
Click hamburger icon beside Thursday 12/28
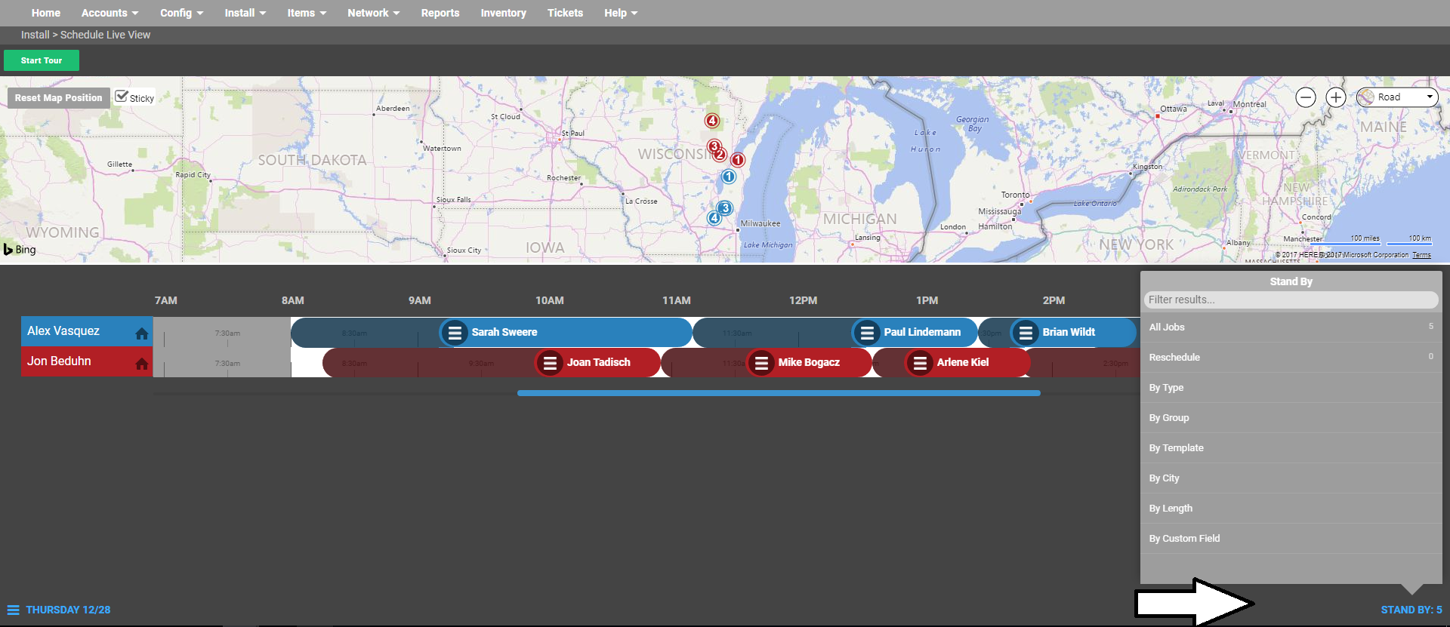pyautogui.click(x=13, y=610)
